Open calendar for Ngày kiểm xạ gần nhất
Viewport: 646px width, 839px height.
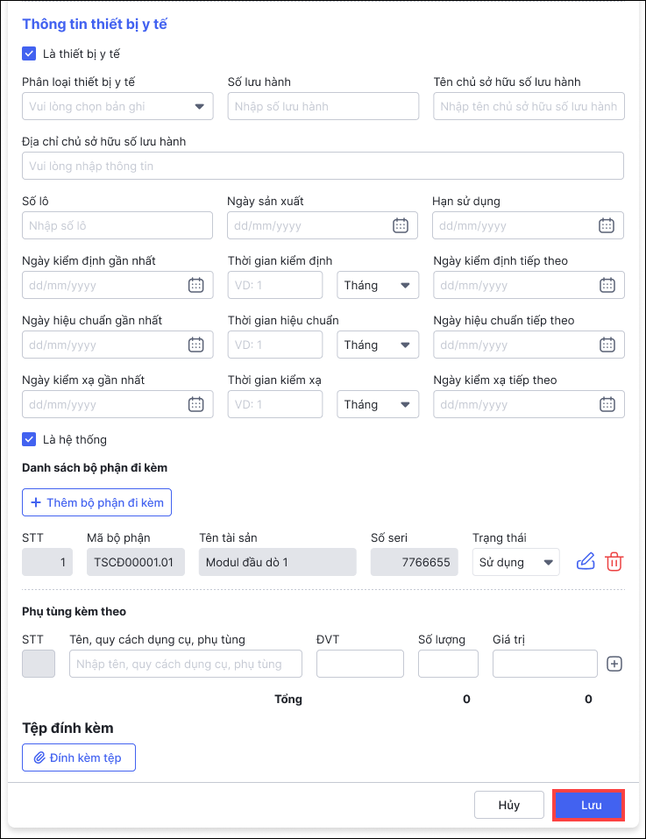(x=195, y=404)
